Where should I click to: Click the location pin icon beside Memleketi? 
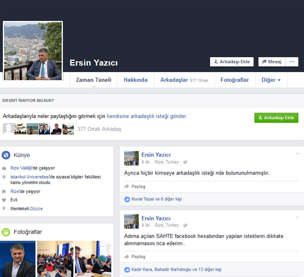pyautogui.click(x=4, y=209)
